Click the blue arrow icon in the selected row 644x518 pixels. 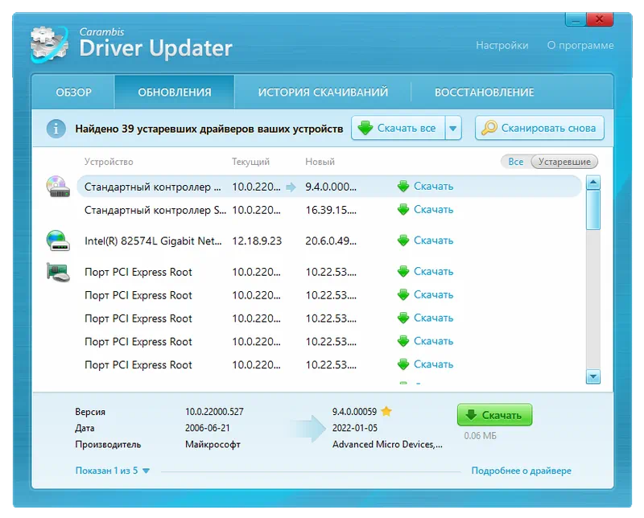click(x=291, y=187)
